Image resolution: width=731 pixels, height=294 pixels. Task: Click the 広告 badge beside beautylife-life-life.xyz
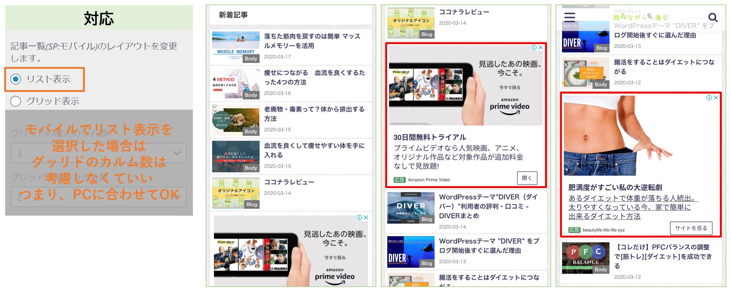(574, 230)
